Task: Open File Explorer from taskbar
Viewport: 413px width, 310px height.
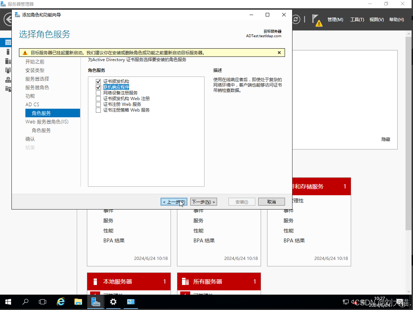Action: (x=78, y=302)
